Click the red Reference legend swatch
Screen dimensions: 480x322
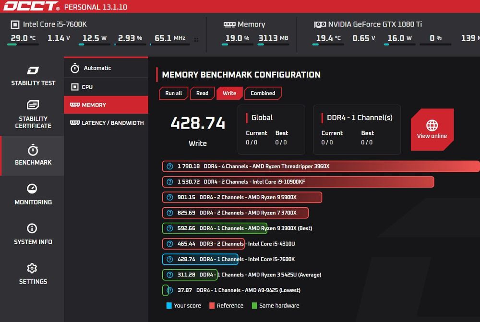(x=212, y=306)
